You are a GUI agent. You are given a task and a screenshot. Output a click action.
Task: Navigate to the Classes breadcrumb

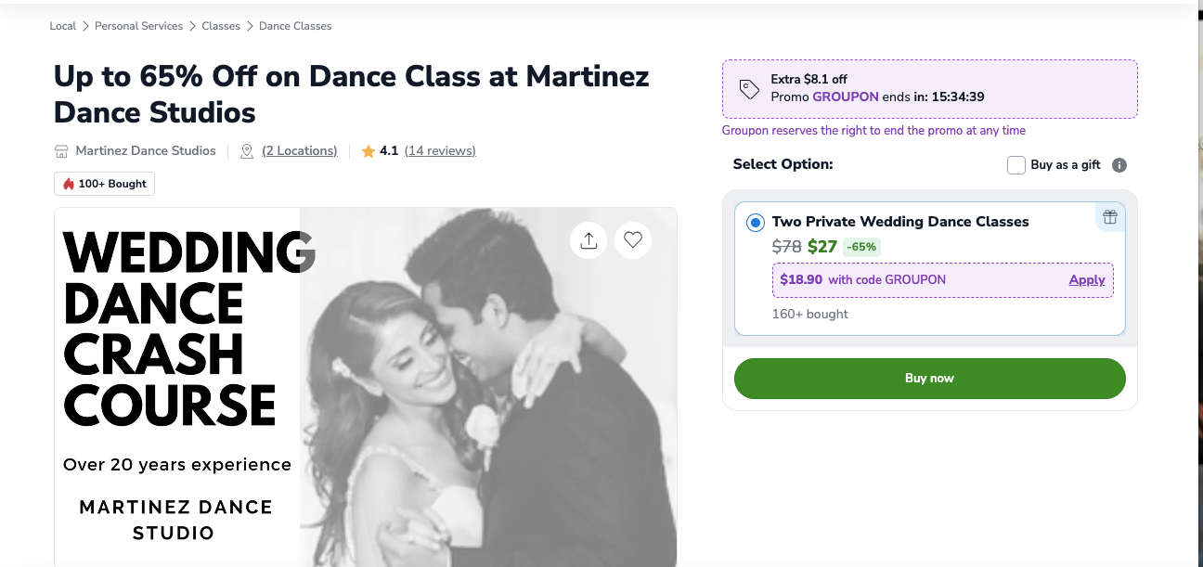pos(221,26)
